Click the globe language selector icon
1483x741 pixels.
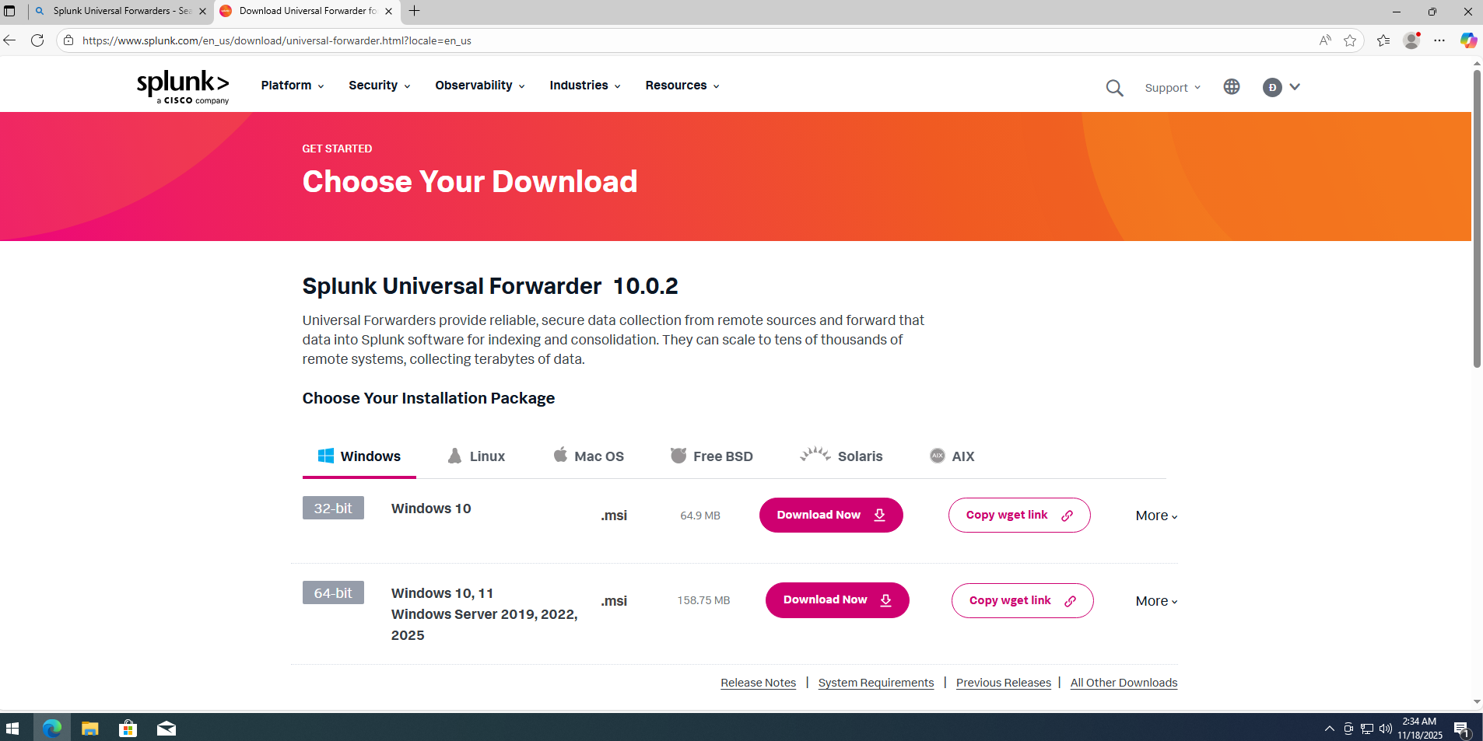pos(1231,87)
